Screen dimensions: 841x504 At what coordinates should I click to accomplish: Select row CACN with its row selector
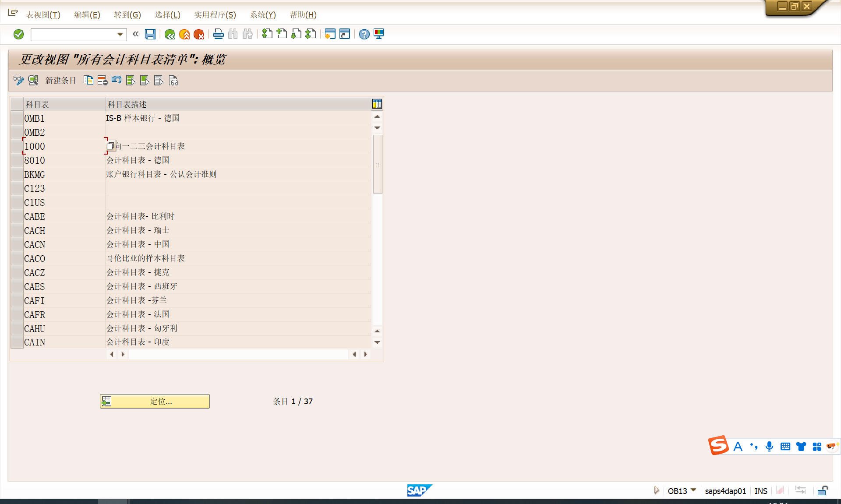(x=17, y=244)
